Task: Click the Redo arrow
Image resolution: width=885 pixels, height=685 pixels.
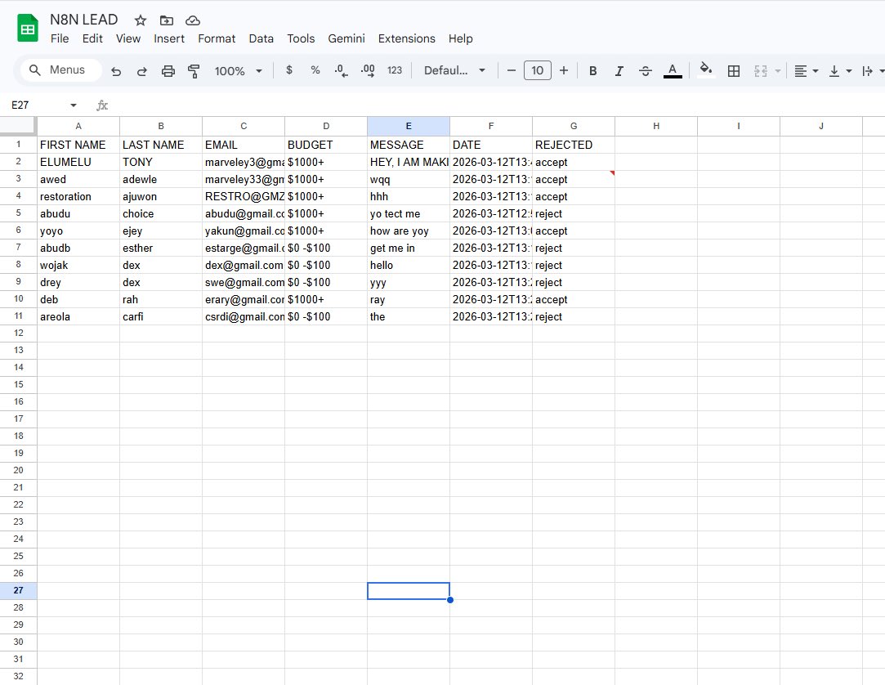Action: pyautogui.click(x=141, y=70)
